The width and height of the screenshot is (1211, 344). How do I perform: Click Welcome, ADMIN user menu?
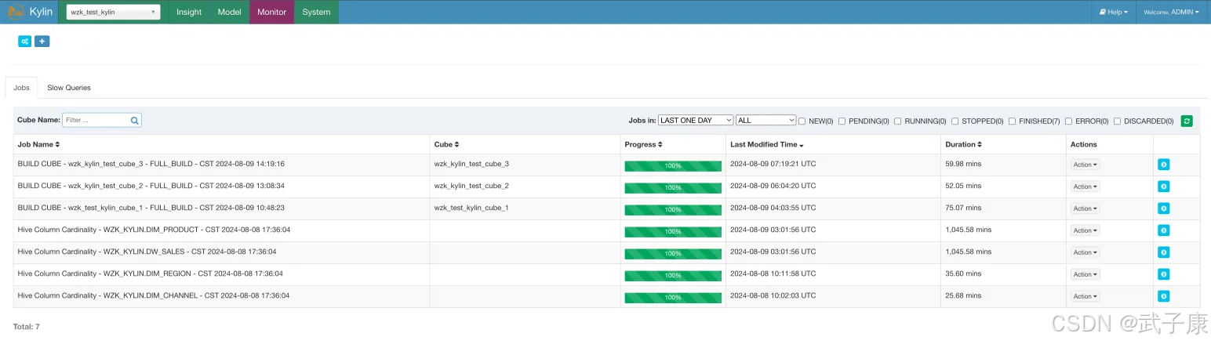tap(1171, 12)
